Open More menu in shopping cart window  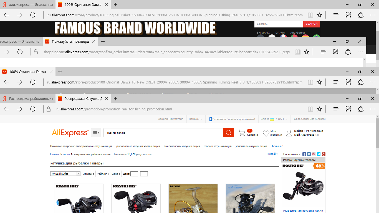coord(360,52)
